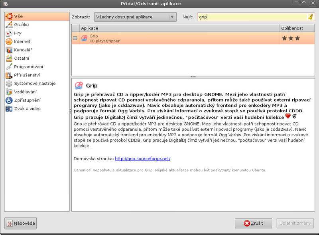The image size is (319, 235).
Task: Open the Zobrazit dropdown 'Všechny dostupné aplikace'
Action: pos(135,17)
